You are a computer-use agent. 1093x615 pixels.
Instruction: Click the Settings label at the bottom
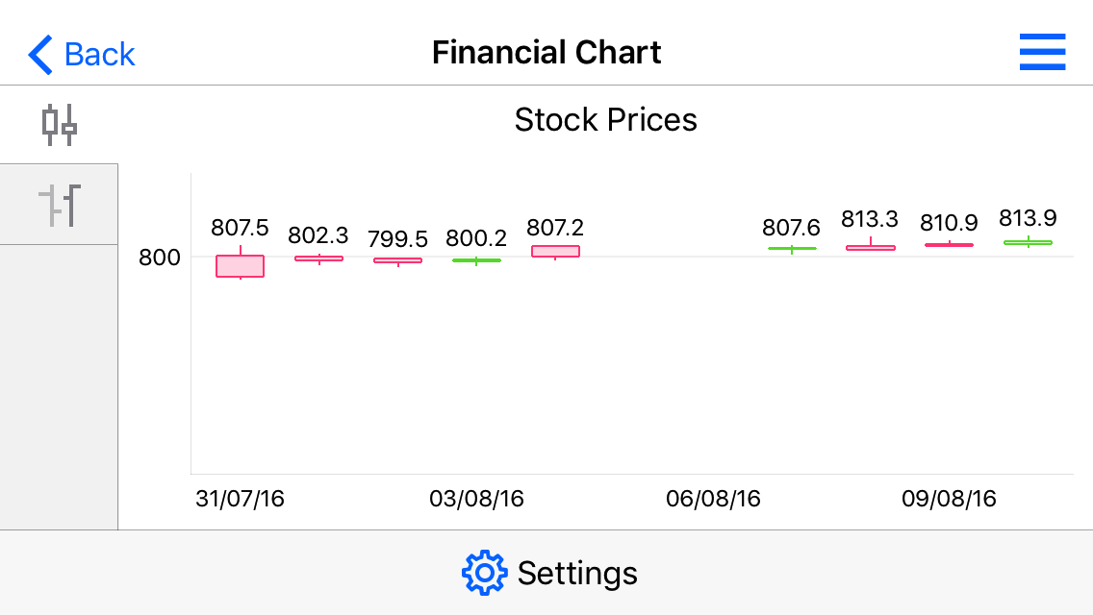click(577, 572)
